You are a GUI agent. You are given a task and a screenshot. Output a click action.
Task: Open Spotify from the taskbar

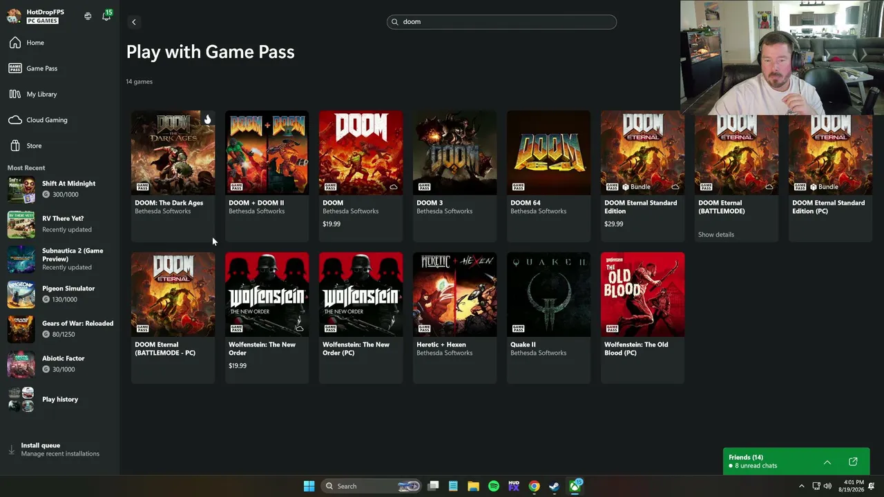click(x=494, y=486)
